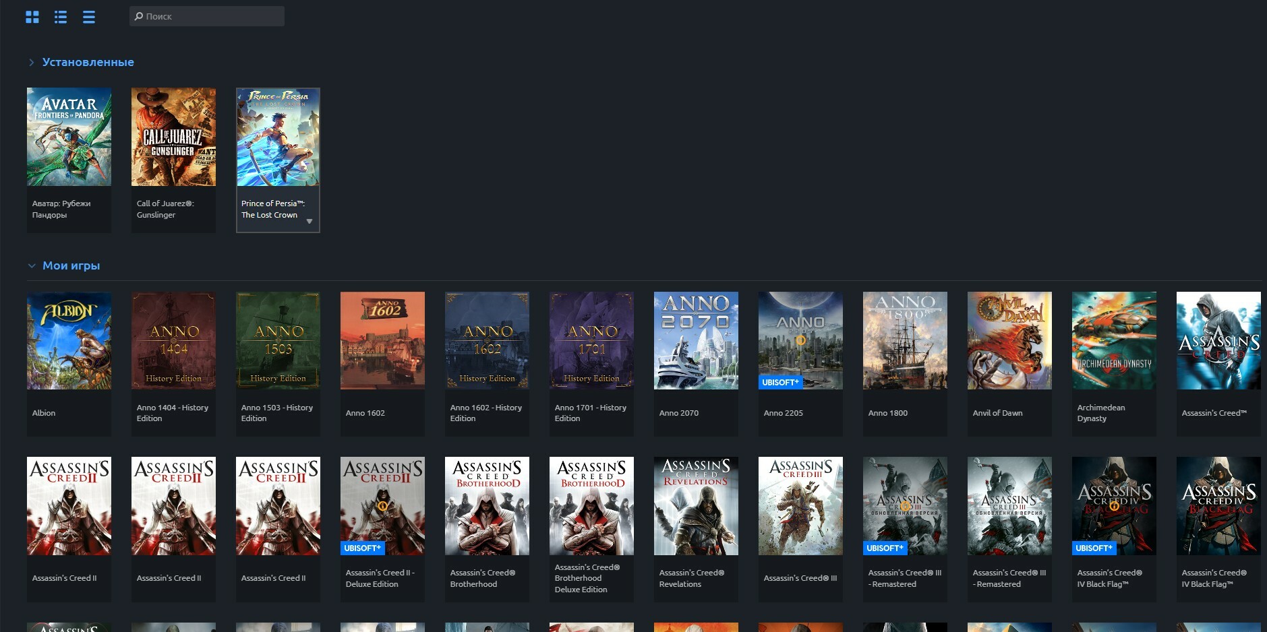Screen dimensions: 1267x632
Task: Click 'Anno 1800' title text
Action: point(888,413)
